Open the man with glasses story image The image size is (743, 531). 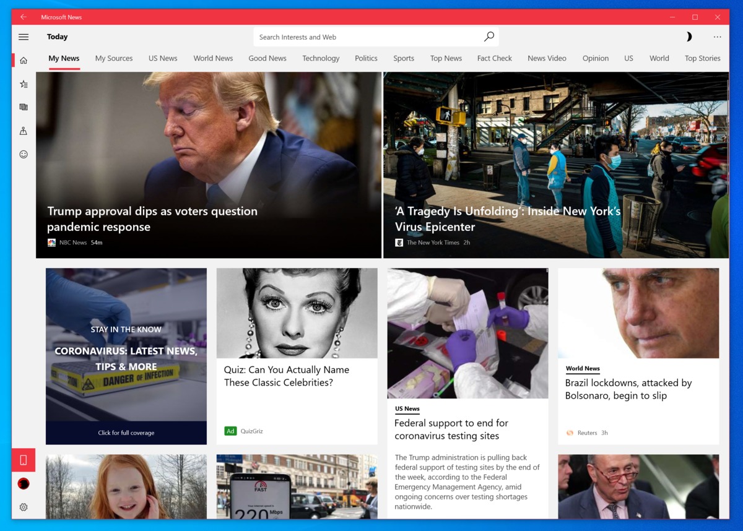pos(638,487)
